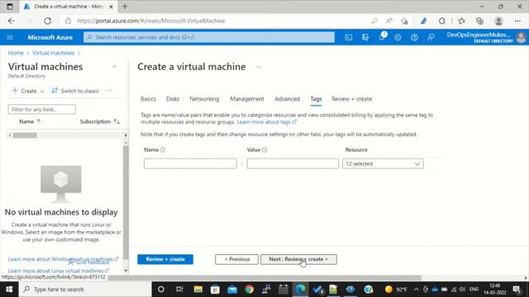
Task: Click the browser address bar URL
Action: point(150,21)
